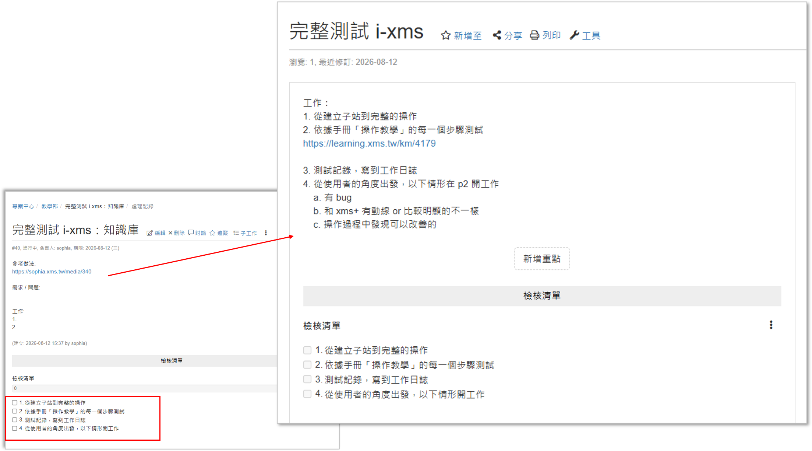Screen dimensions: 812x451
Task: Check '2. 依據手冊' item in the left task window
Action: [15, 411]
